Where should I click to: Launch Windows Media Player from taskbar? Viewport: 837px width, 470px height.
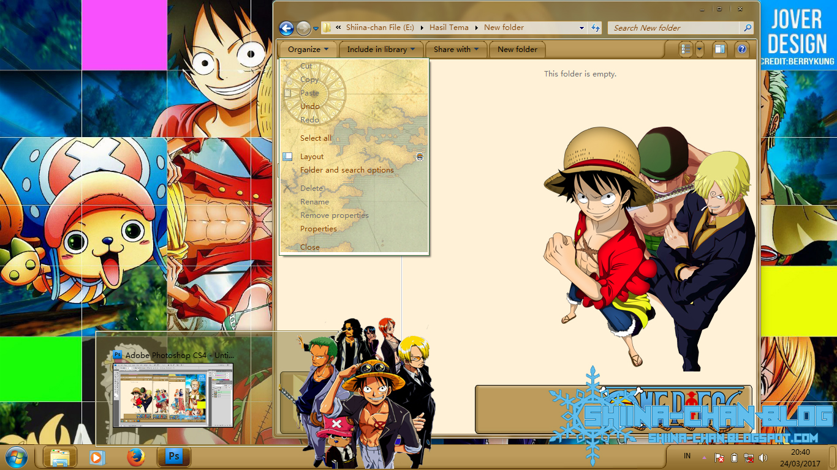click(x=97, y=457)
